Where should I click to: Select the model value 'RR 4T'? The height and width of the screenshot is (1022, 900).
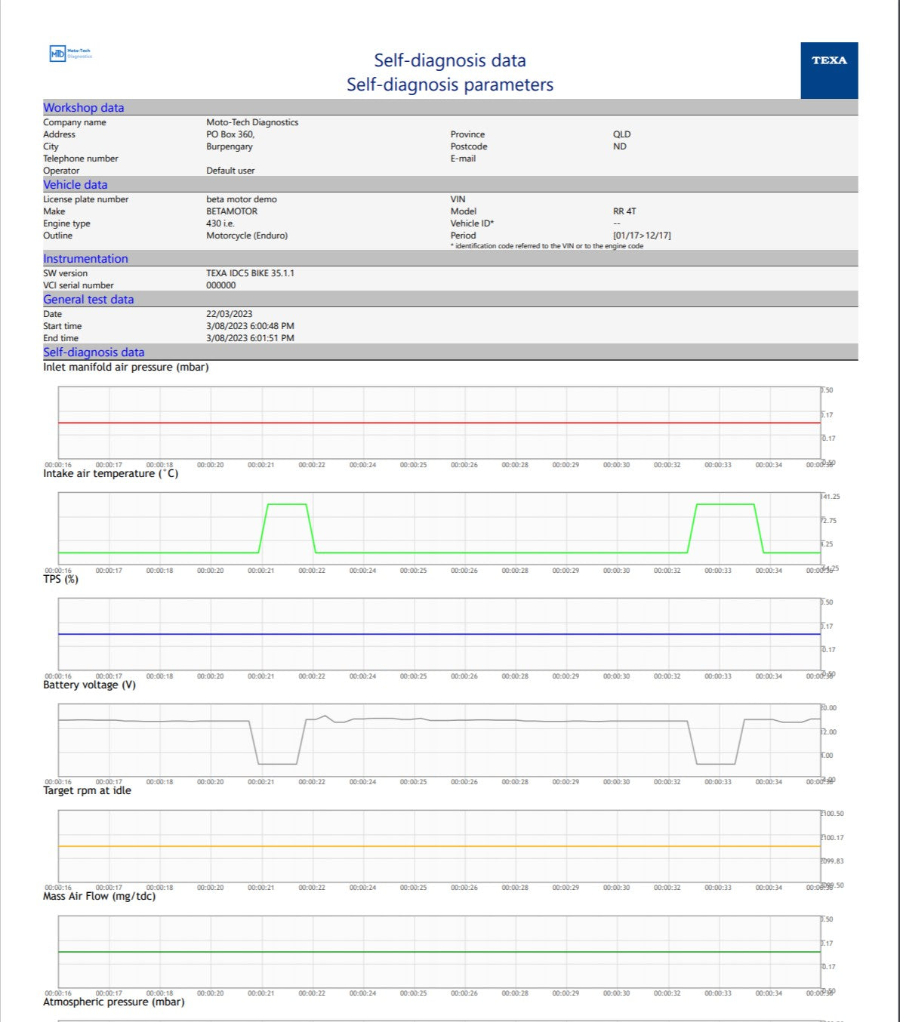[x=624, y=211]
